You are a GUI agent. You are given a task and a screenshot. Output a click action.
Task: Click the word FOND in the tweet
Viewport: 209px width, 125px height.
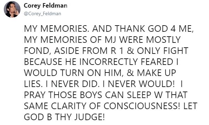pyautogui.click(x=37, y=51)
